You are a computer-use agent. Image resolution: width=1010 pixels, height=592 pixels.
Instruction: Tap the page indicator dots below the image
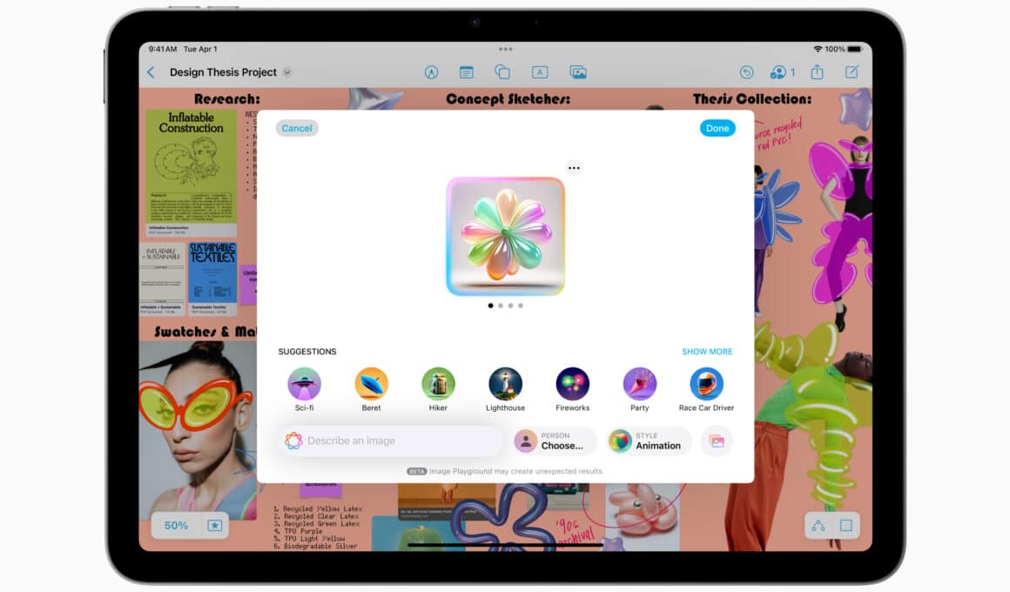click(506, 306)
